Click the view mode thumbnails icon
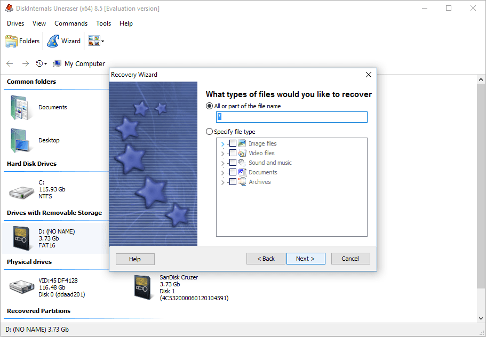486x337 pixels. pyautogui.click(x=94, y=41)
